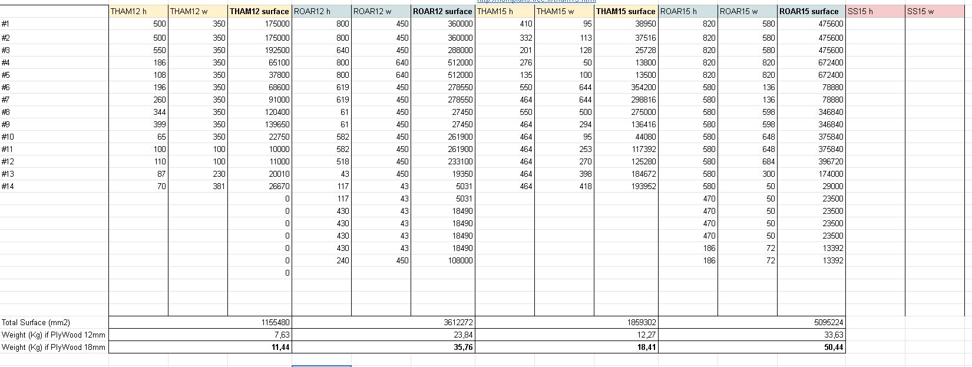This screenshot has height=367, width=972.
Task: Select the THAM12 w header cell
Action: [x=198, y=11]
